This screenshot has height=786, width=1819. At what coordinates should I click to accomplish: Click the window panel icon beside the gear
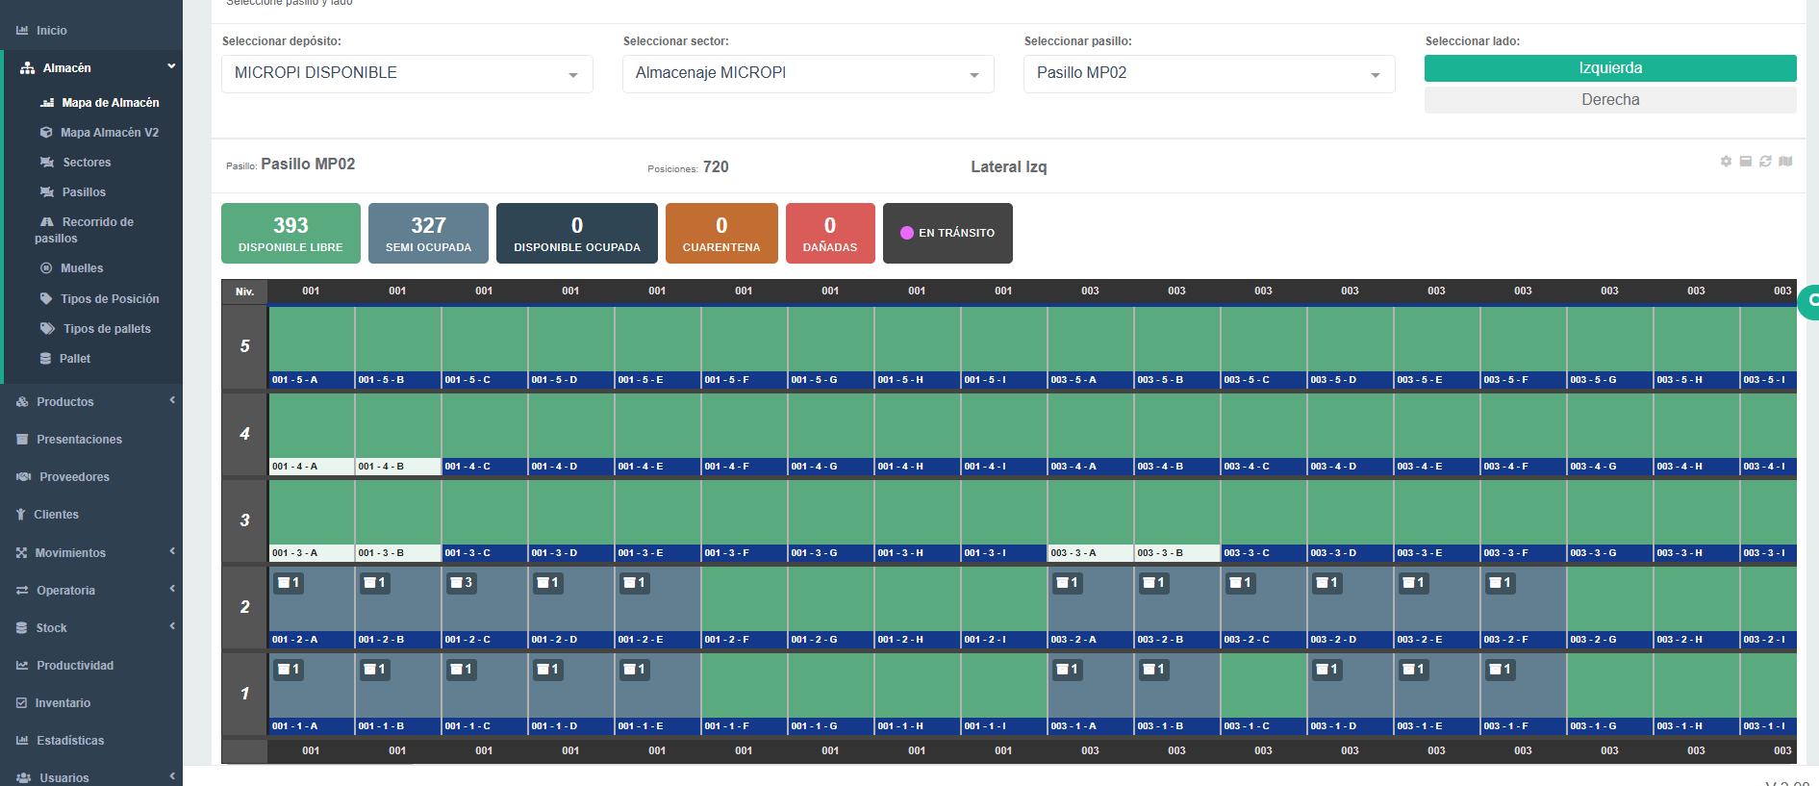pos(1745,162)
